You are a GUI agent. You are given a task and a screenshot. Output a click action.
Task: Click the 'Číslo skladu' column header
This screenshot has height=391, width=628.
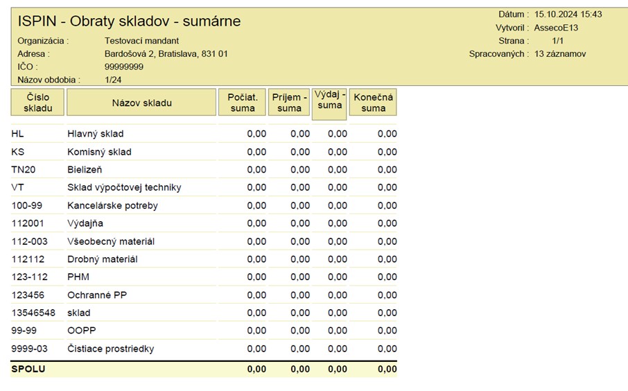click(38, 103)
